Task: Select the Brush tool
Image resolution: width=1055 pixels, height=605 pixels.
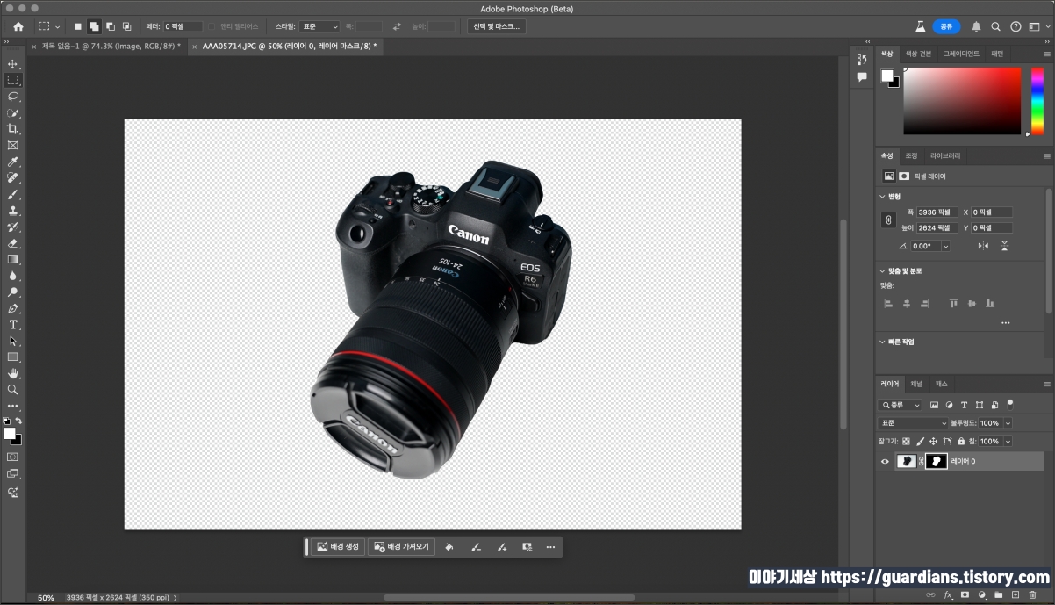Action: (x=13, y=194)
